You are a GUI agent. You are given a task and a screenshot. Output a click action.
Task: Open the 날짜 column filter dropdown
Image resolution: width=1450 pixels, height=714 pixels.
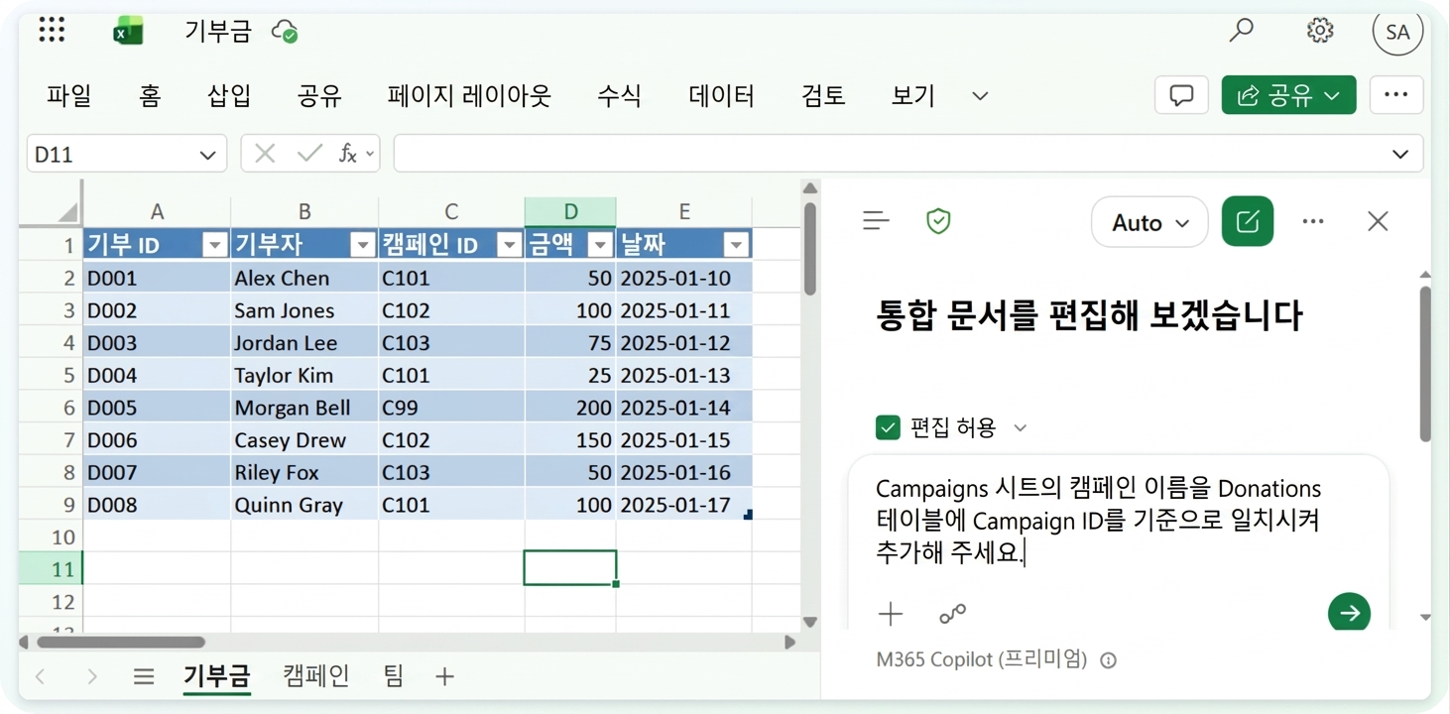click(x=736, y=245)
